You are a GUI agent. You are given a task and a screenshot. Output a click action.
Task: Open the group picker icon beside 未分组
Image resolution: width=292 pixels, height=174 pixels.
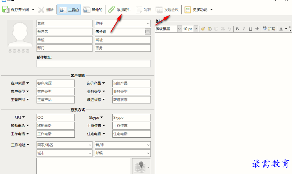[147, 32]
